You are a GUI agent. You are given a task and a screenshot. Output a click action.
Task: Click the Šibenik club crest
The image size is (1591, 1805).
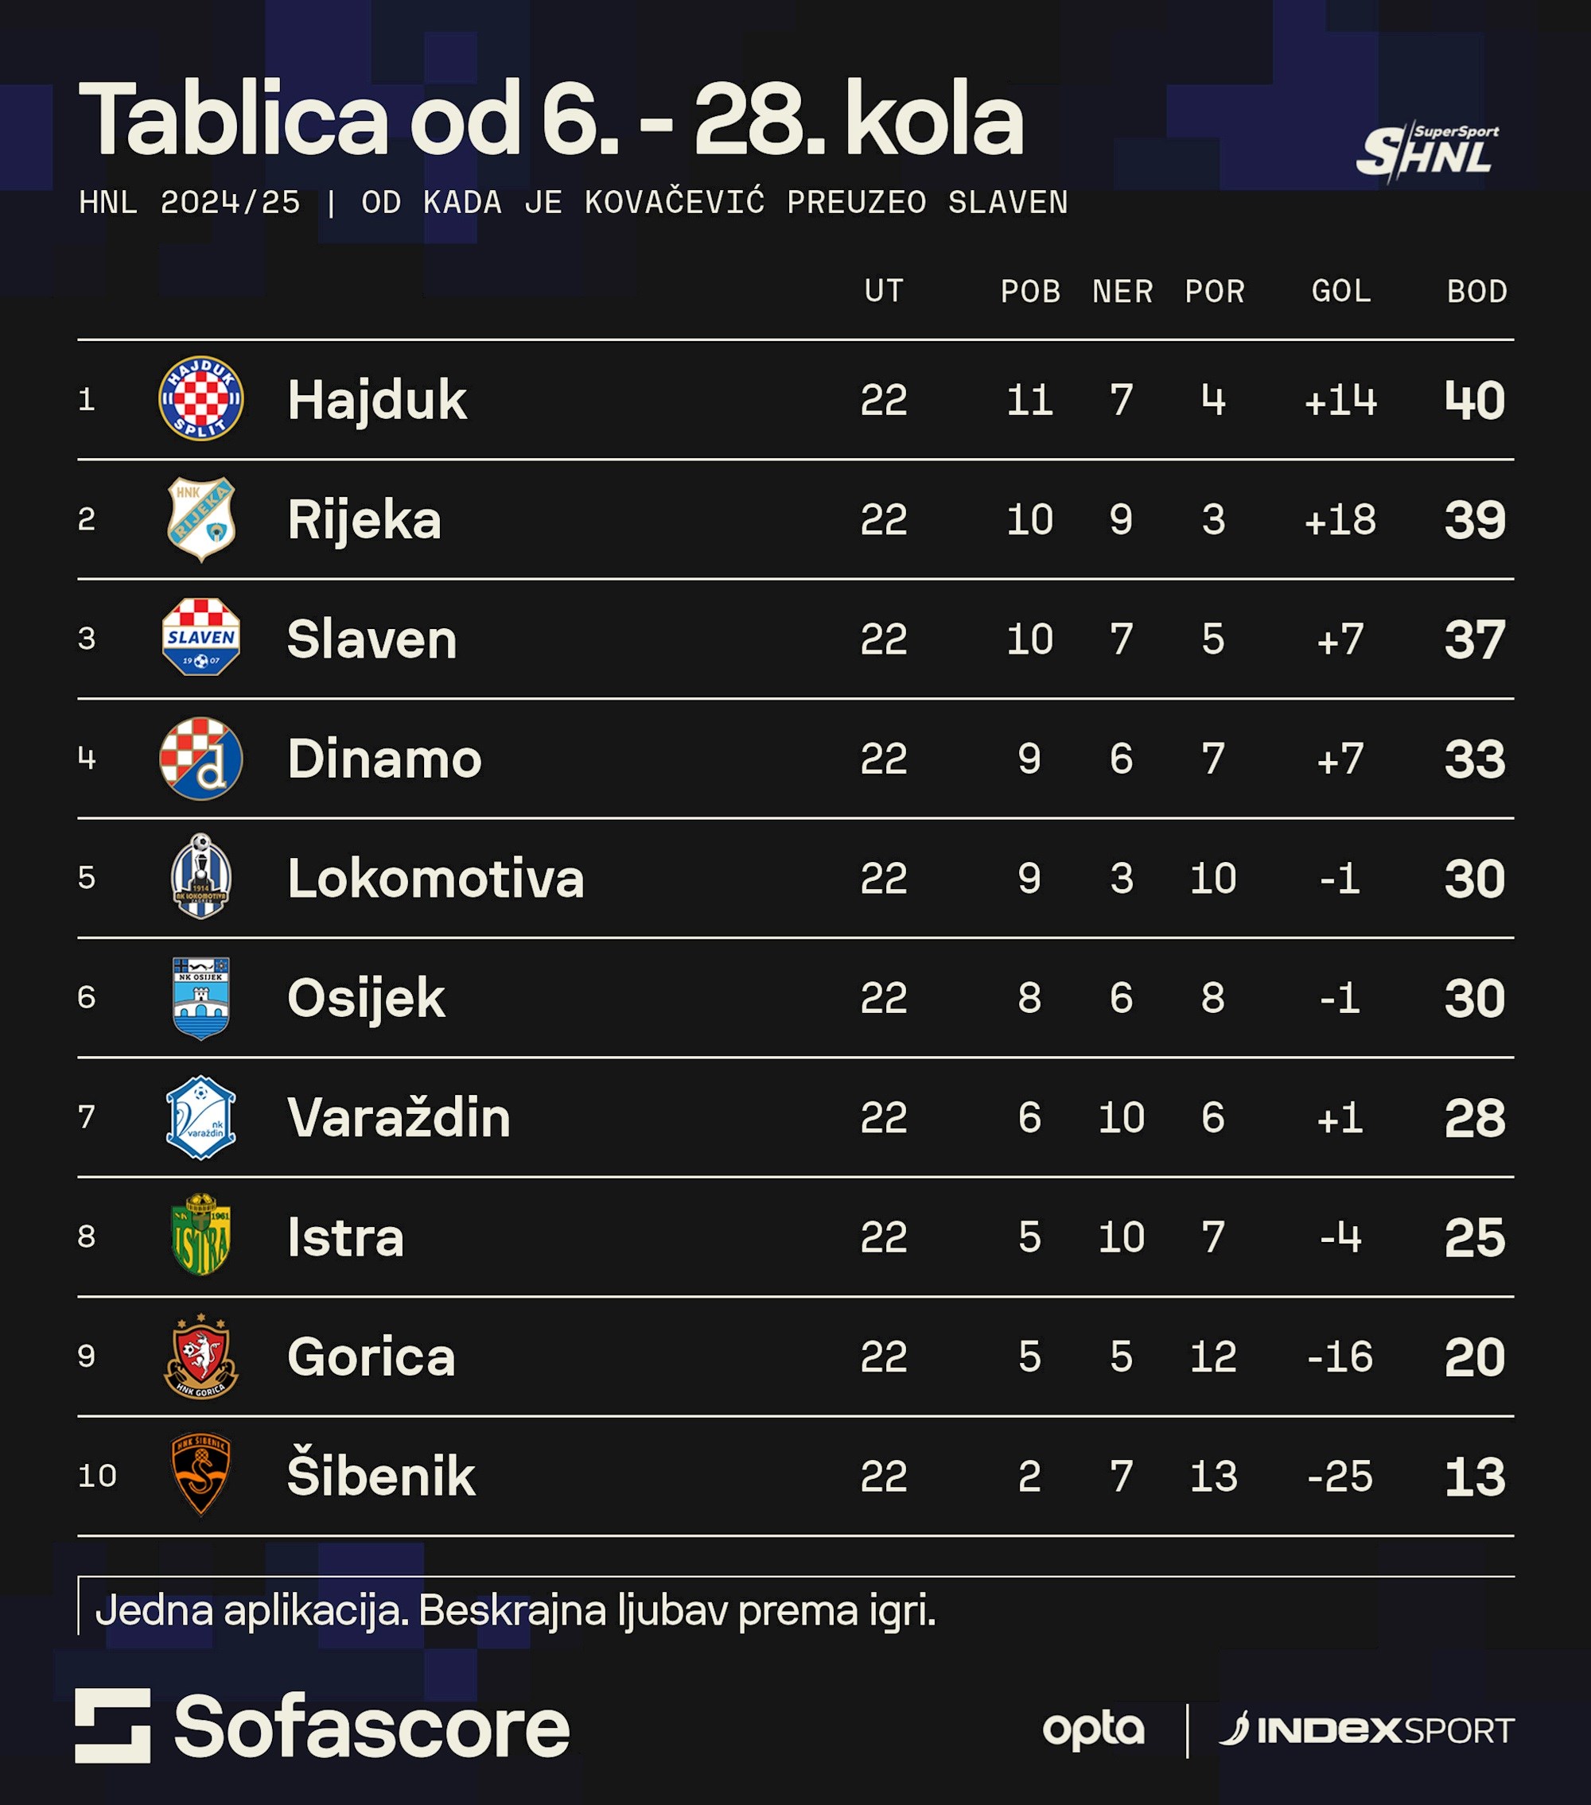[201, 1476]
